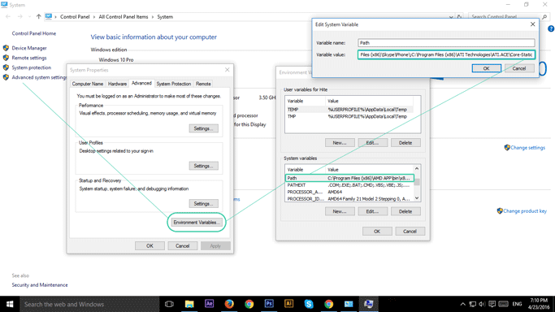Click the Variable name field
Image resolution: width=555 pixels, height=312 pixels.
(x=446, y=43)
